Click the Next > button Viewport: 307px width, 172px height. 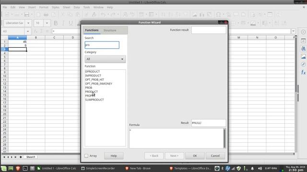coord(174,156)
